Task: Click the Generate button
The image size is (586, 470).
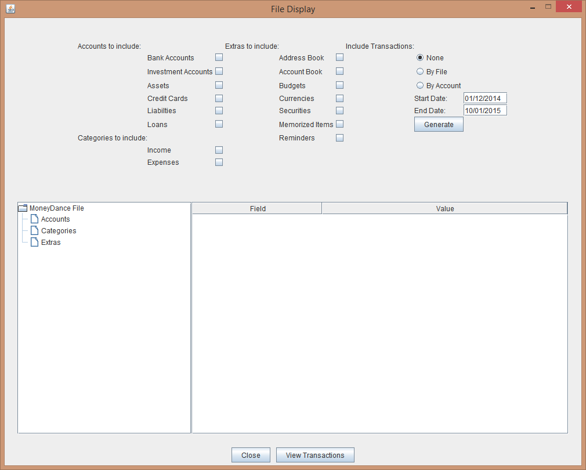Action: (439, 124)
